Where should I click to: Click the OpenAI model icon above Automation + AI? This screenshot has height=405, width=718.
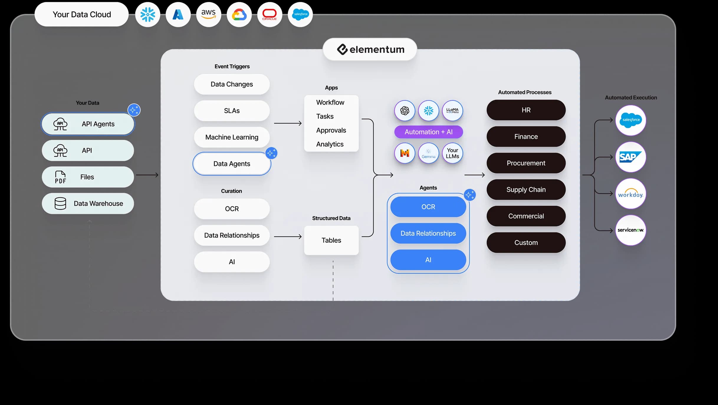point(404,111)
